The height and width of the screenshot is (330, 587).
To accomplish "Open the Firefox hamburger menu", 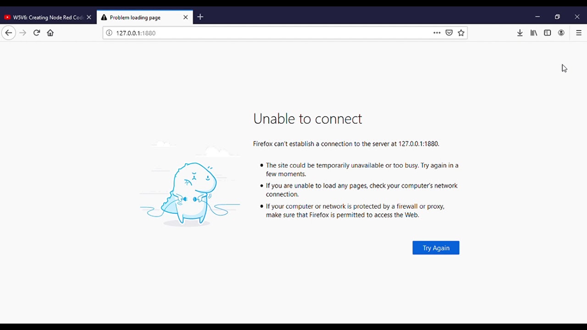I will click(x=579, y=33).
